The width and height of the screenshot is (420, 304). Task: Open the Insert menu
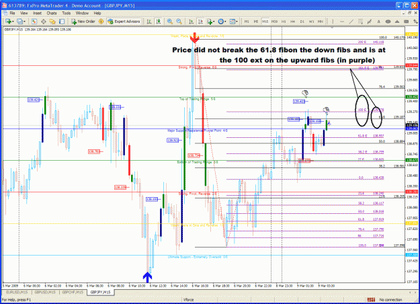(37, 13)
